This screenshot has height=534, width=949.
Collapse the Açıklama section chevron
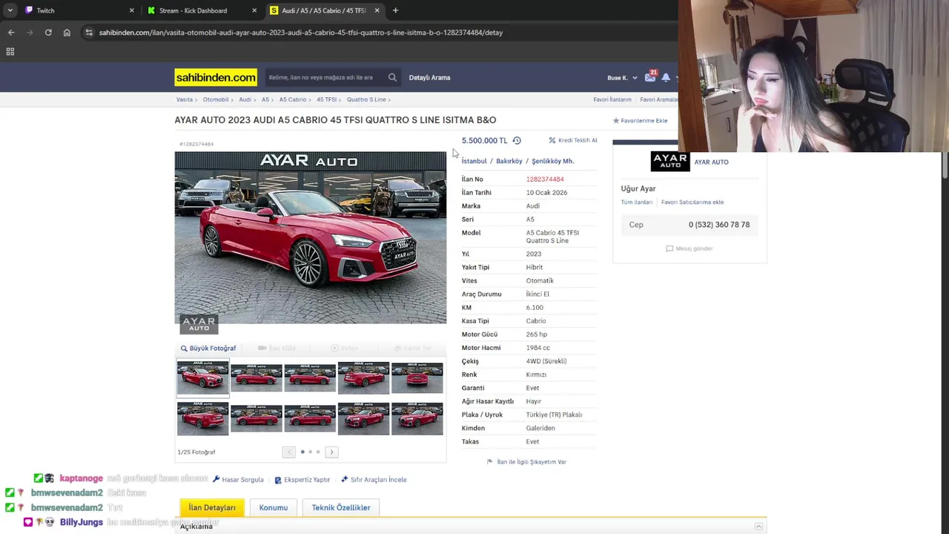point(758,527)
